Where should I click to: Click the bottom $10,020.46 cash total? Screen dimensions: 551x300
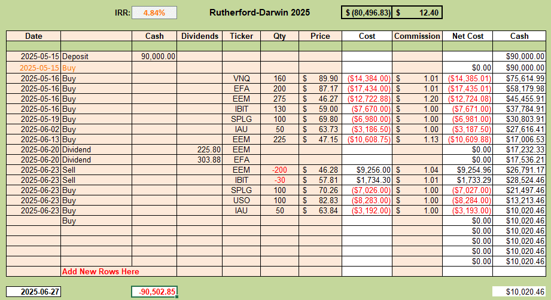[519, 292]
